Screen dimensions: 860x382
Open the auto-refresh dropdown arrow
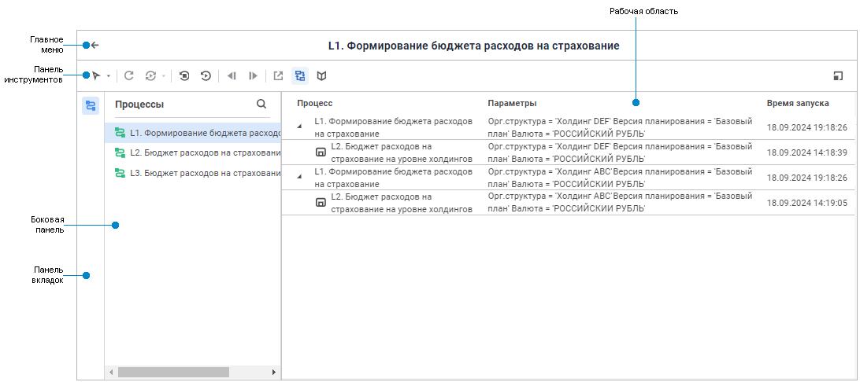[x=163, y=76]
